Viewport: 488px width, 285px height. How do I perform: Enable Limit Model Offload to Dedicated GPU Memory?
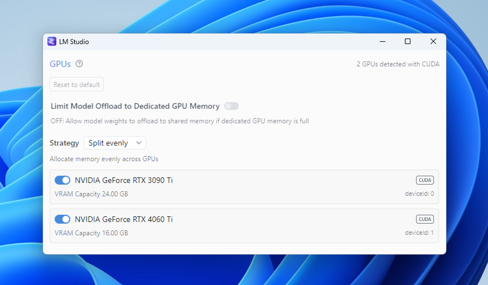click(231, 106)
